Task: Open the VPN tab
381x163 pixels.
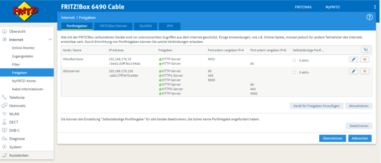Action: [x=169, y=26]
